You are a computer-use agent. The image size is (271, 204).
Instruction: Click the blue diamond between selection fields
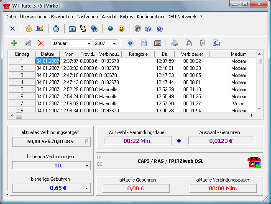(179, 141)
